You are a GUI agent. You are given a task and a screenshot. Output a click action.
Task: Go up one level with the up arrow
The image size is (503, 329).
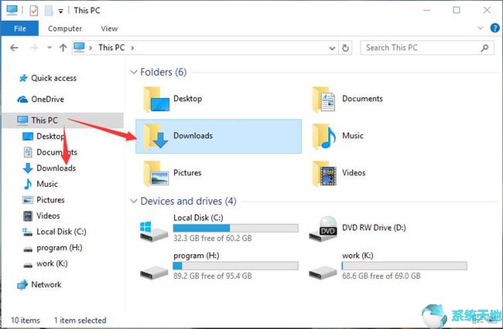63,48
